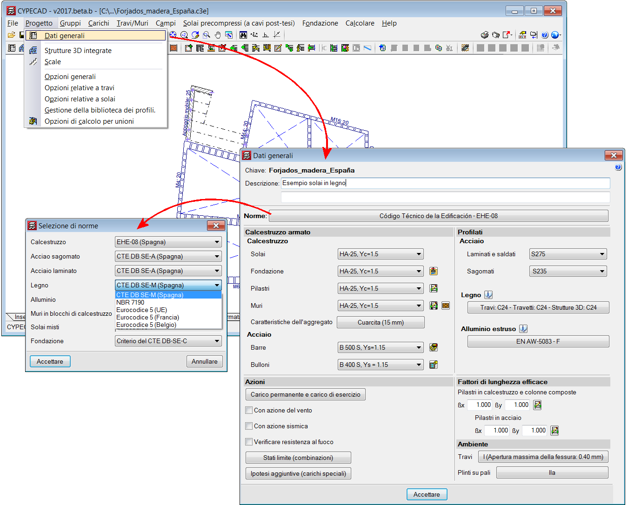628x505 pixels.
Task: Open the Barre steel dropdown
Action: 381,347
